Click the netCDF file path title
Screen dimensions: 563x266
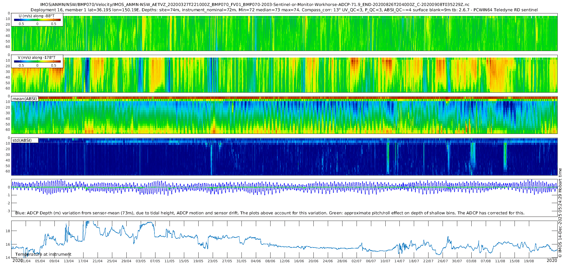[255, 5]
